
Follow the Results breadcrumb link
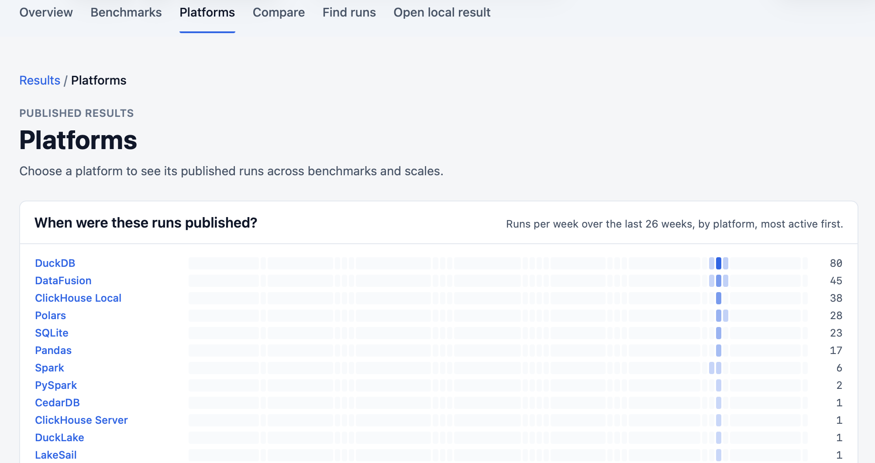click(40, 80)
